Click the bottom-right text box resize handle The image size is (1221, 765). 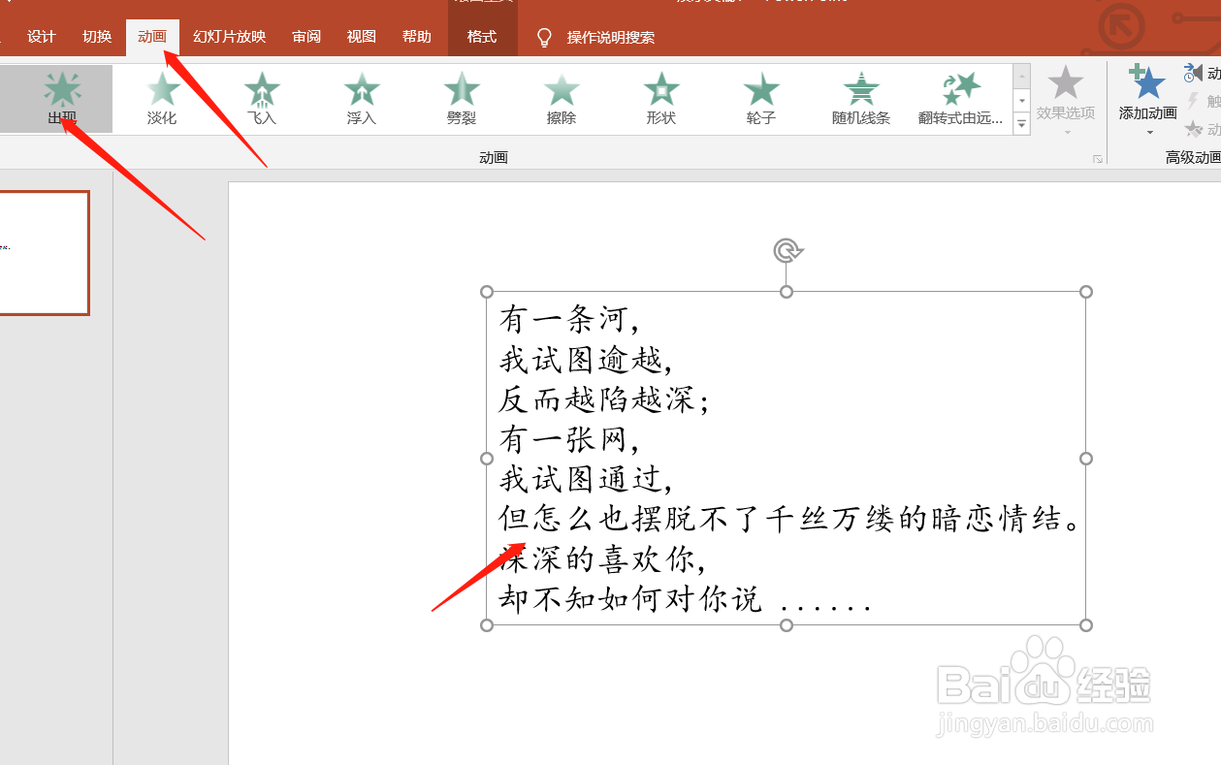coord(1086,625)
